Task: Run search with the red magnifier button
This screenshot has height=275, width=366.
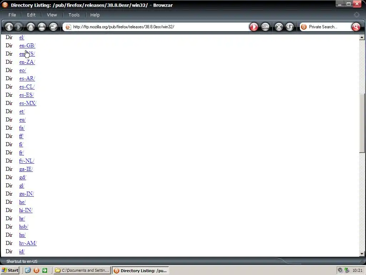Action: click(356, 27)
